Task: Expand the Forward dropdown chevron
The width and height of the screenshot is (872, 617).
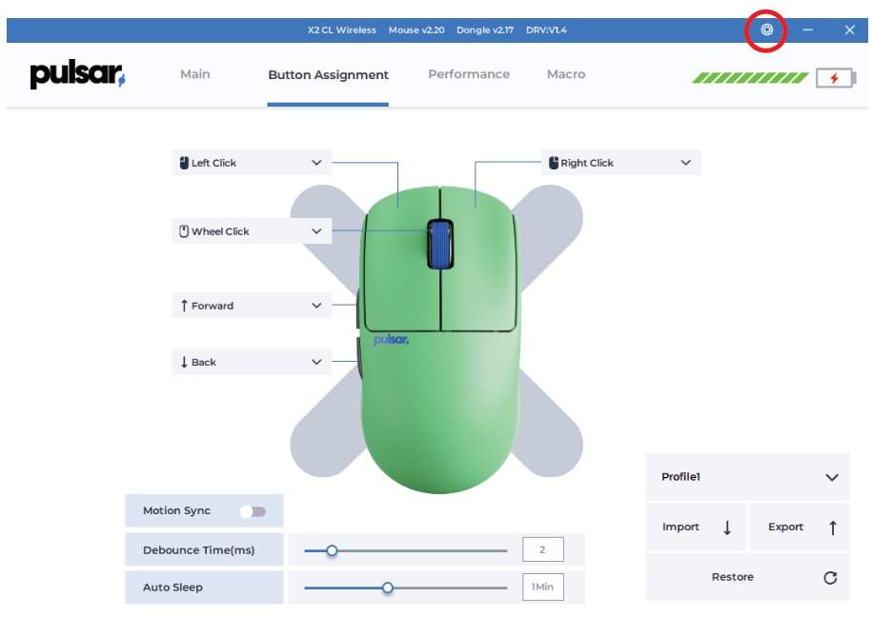Action: click(x=316, y=306)
